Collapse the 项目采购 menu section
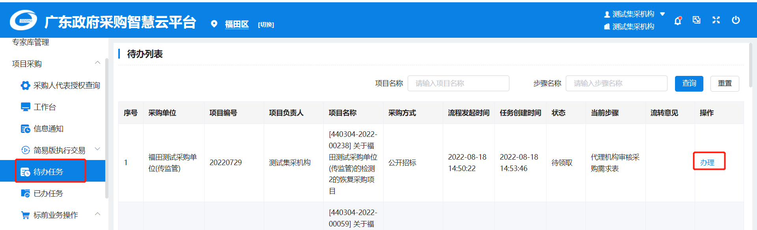 tap(97, 63)
